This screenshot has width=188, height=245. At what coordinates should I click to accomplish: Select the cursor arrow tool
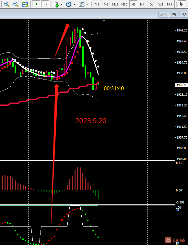tap(181, 4)
